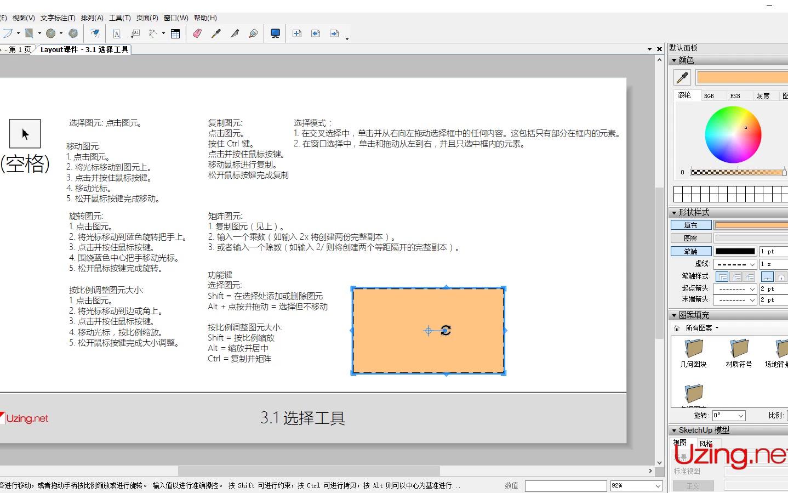
Task: Open the 工具 menu
Action: point(118,18)
